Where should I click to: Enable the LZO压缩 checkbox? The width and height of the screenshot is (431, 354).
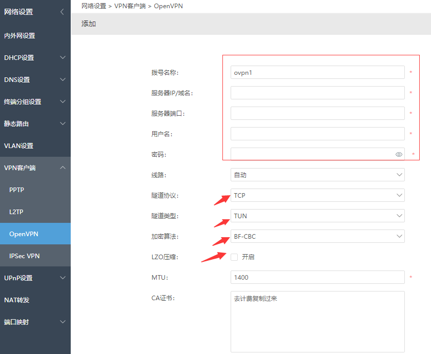point(234,257)
